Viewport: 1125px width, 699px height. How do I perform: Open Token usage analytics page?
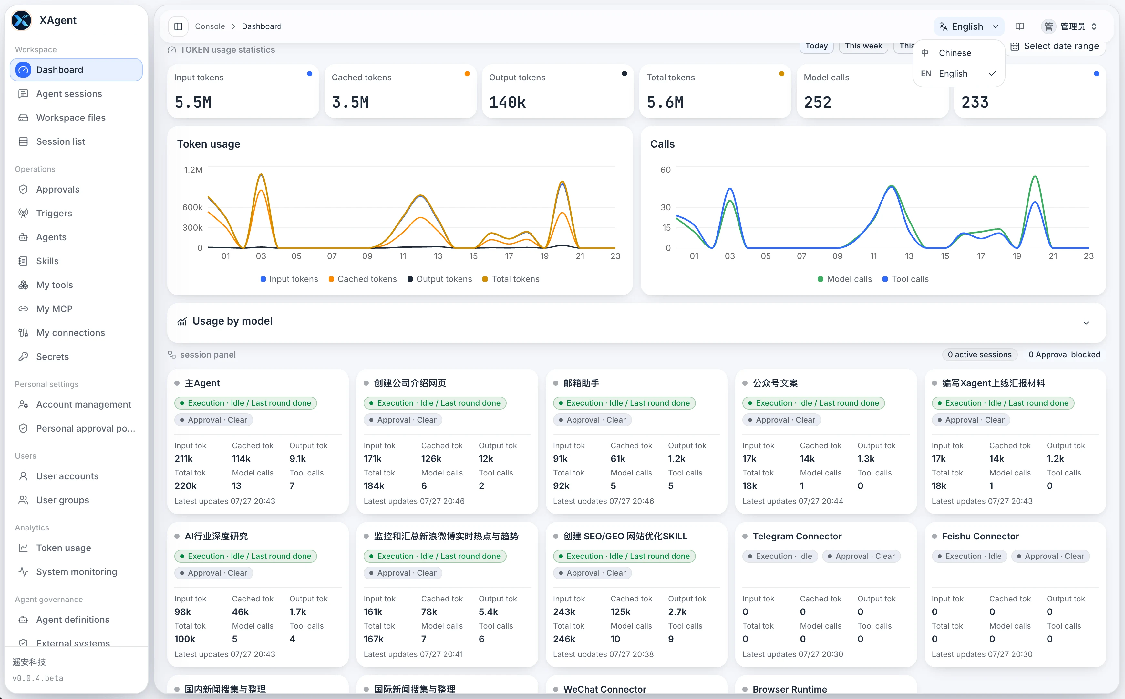point(76,548)
